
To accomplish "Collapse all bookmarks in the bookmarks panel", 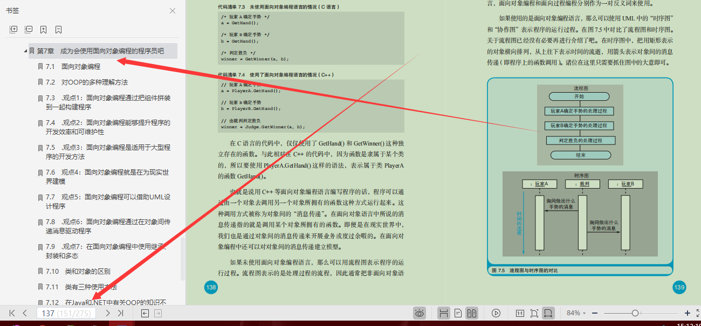I will pyautogui.click(x=28, y=29).
